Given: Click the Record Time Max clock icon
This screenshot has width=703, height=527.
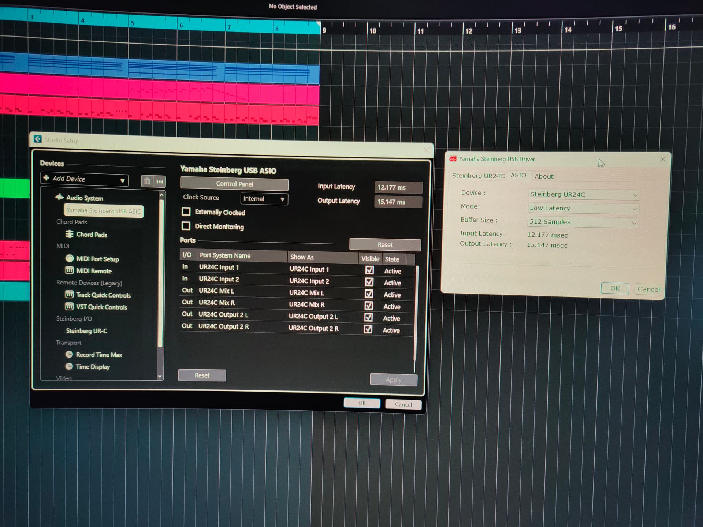Looking at the screenshot, I should coord(69,354).
